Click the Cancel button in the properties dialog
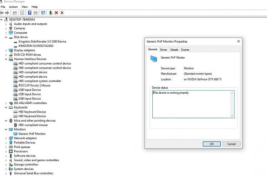This screenshot has height=187, width=267. (x=231, y=144)
